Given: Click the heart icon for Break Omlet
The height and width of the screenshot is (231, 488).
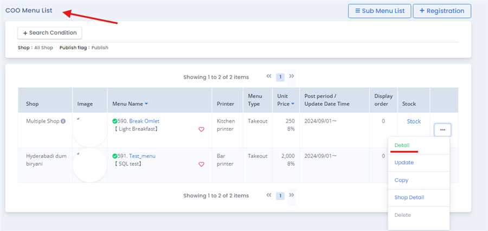Looking at the screenshot, I should 201,130.
